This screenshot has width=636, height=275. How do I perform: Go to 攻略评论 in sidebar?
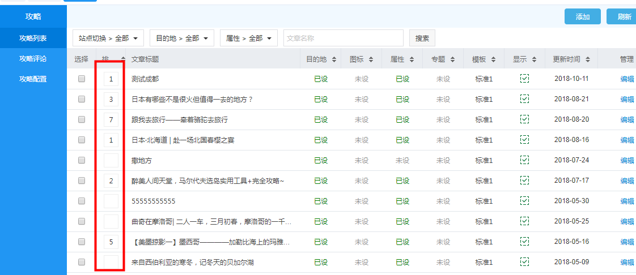click(33, 59)
